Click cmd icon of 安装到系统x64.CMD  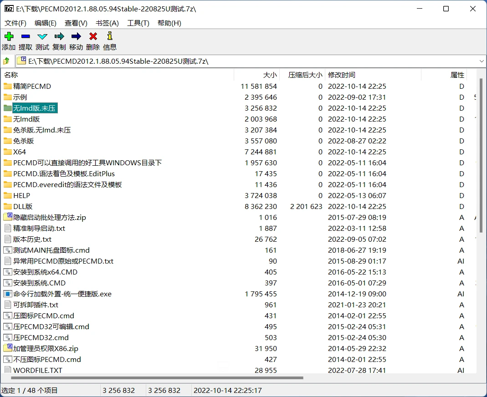(x=7, y=272)
